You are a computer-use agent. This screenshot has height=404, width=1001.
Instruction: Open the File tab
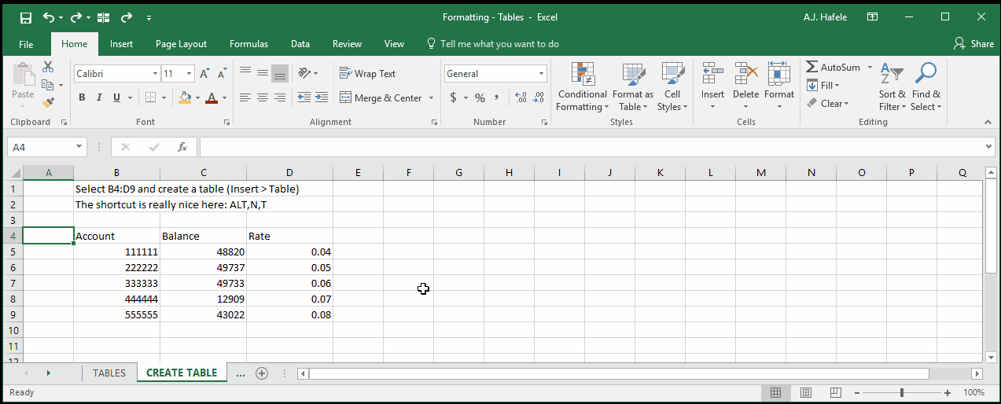[26, 44]
